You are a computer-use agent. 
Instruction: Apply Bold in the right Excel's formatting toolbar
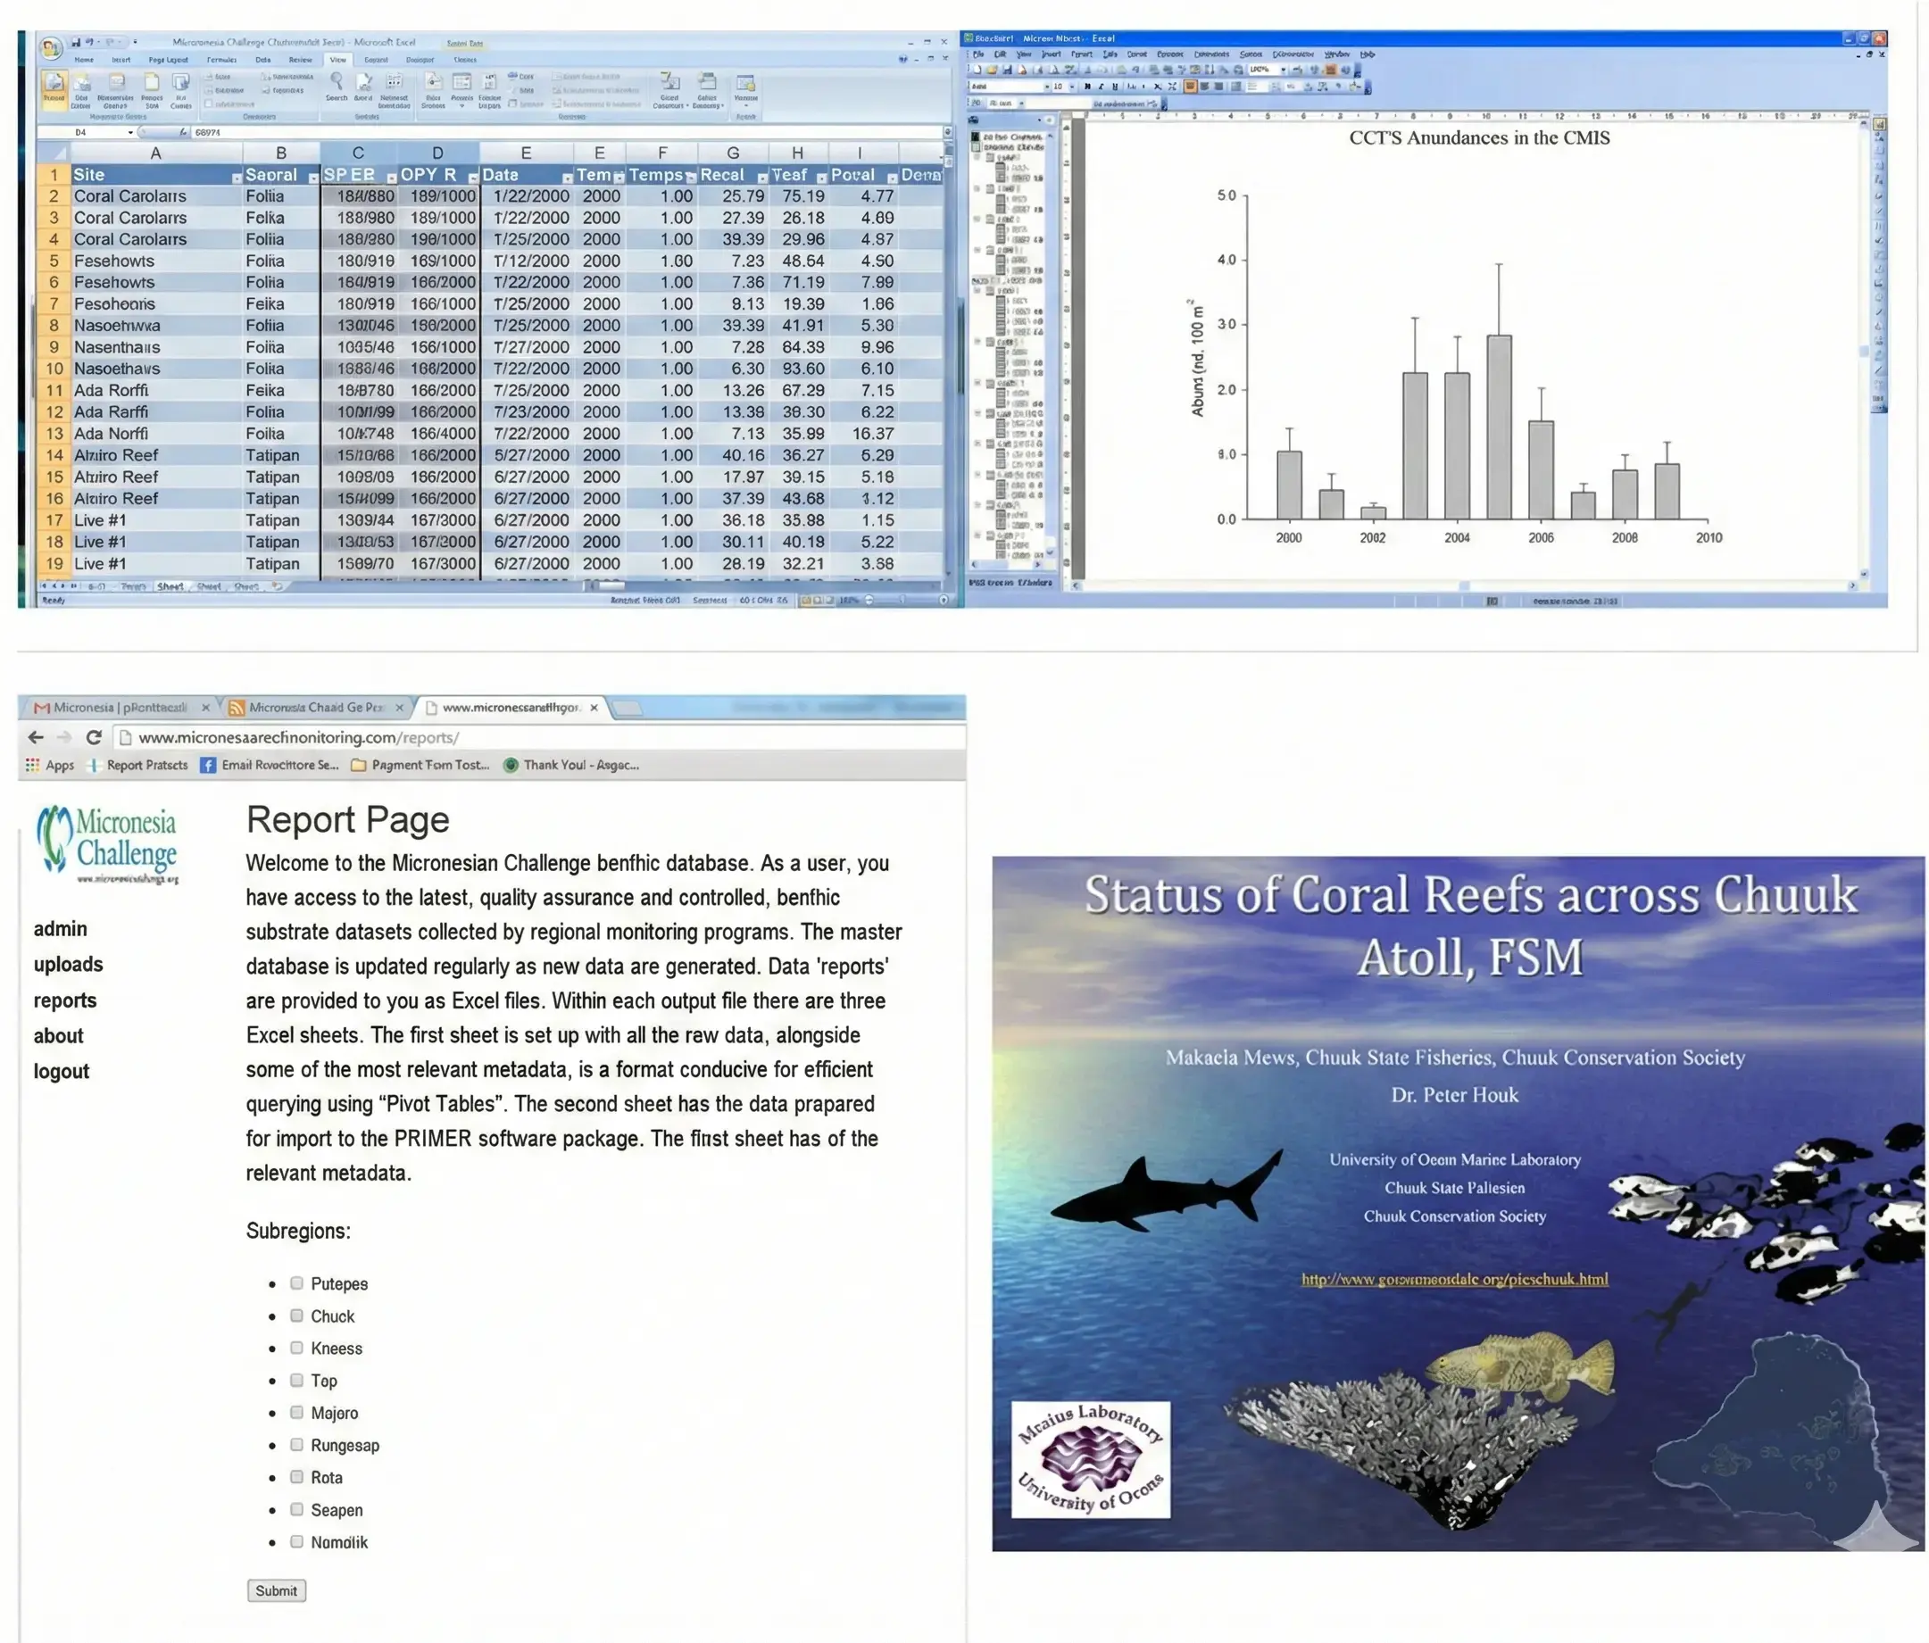tap(1087, 87)
